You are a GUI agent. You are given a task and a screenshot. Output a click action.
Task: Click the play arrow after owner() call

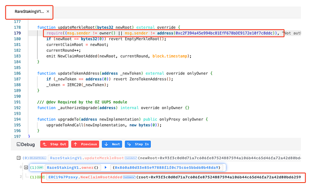[105, 167]
